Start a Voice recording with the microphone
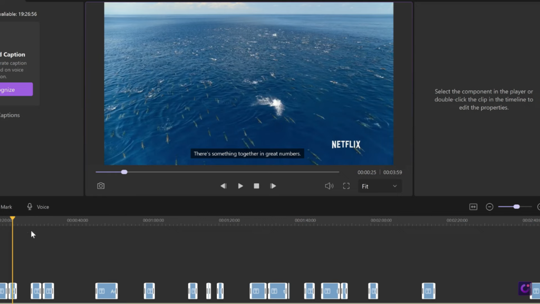The width and height of the screenshot is (540, 304). [x=38, y=207]
